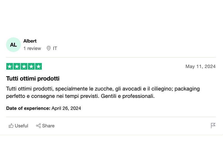This screenshot has height=167, width=223.
Task: Click the fifth green rating star
Action: (x=38, y=67)
